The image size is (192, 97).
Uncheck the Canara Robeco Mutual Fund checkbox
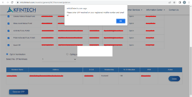tap(8, 16)
